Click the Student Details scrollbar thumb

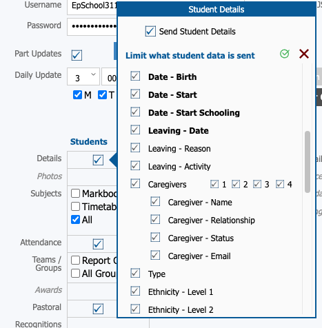coord(308,162)
